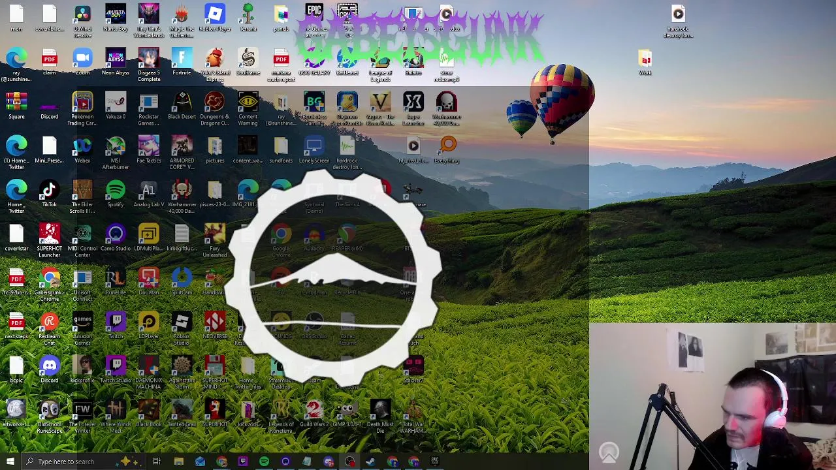Select the Gabeisgunk - Chrome profile shortcut
Viewport: 836px width, 470px height.
tap(50, 283)
